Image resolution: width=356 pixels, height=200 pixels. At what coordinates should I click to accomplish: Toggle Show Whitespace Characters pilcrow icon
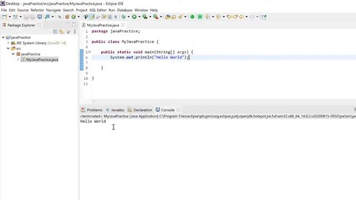click(116, 17)
